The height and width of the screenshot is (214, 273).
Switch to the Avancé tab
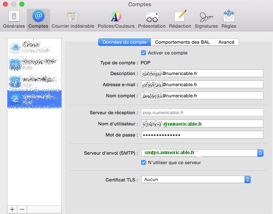(x=226, y=42)
